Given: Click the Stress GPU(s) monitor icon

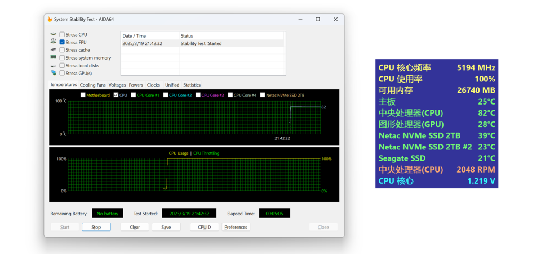Looking at the screenshot, I should 54,73.
